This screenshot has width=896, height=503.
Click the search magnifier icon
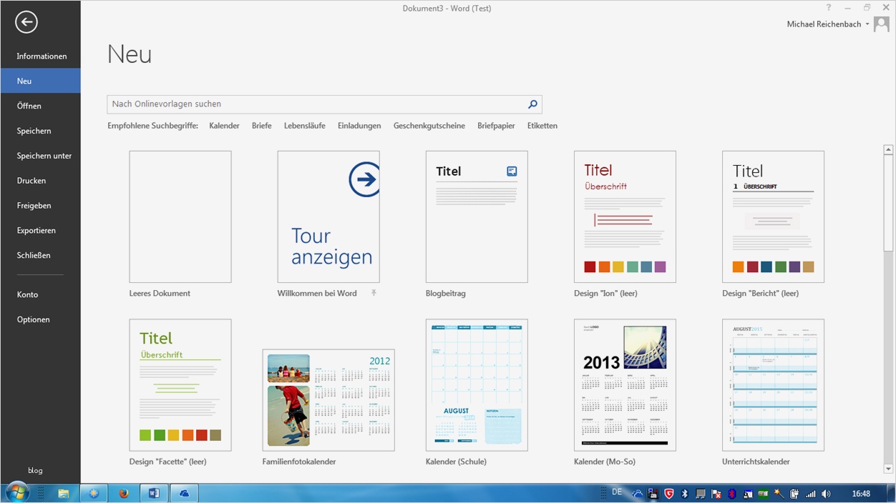click(x=532, y=104)
